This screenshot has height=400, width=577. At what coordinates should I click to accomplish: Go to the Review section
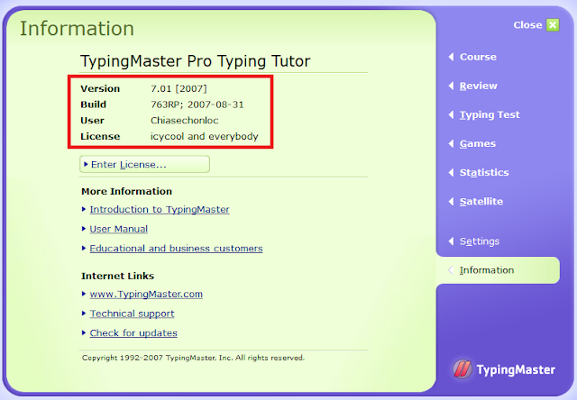pyautogui.click(x=479, y=86)
